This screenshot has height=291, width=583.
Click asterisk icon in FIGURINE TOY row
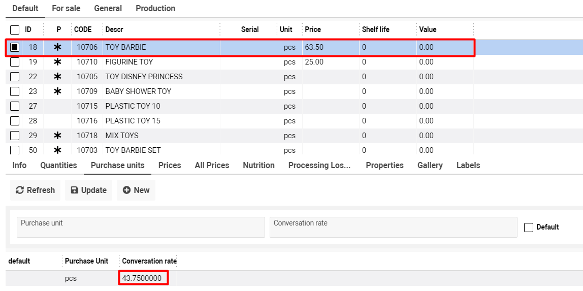click(x=58, y=62)
